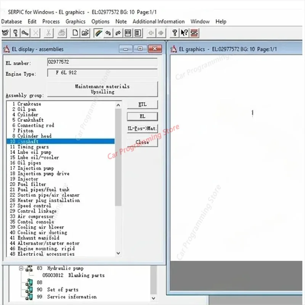This screenshot has height=305, width=305.
Task: Select '99 Service information' tree item
Action: 67,297
